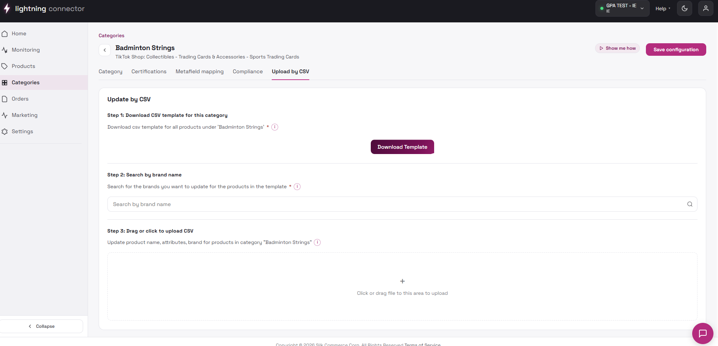Expand the Help menu
This screenshot has width=718, height=346.
pos(663,9)
